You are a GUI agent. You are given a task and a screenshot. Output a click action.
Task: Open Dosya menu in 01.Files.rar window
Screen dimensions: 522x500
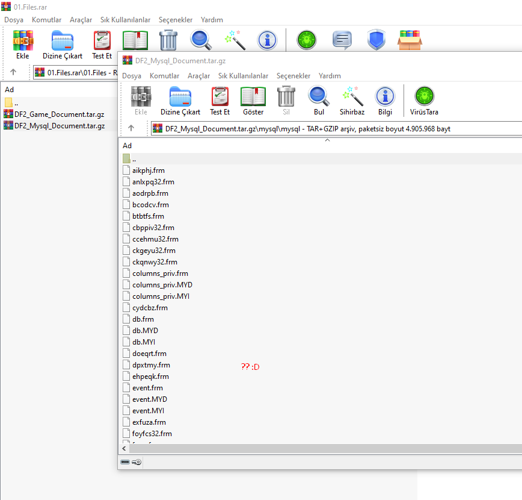click(x=14, y=20)
